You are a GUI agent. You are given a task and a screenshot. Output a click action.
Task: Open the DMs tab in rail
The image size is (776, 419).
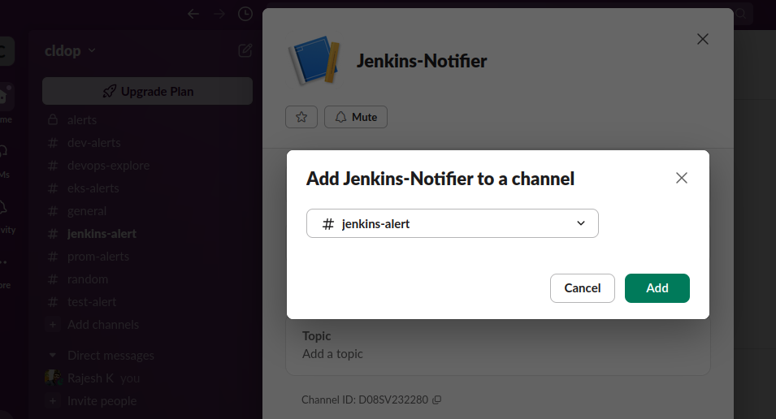pyautogui.click(x=5, y=159)
